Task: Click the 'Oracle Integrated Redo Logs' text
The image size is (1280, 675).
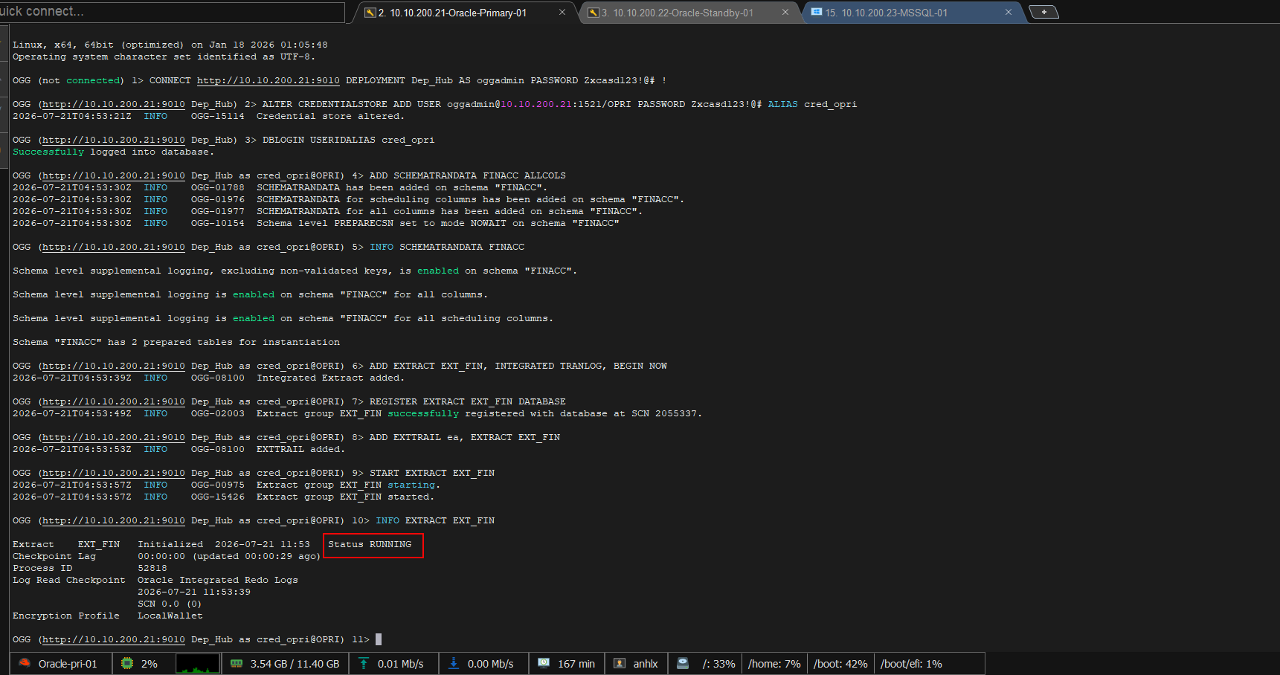Action: point(218,580)
